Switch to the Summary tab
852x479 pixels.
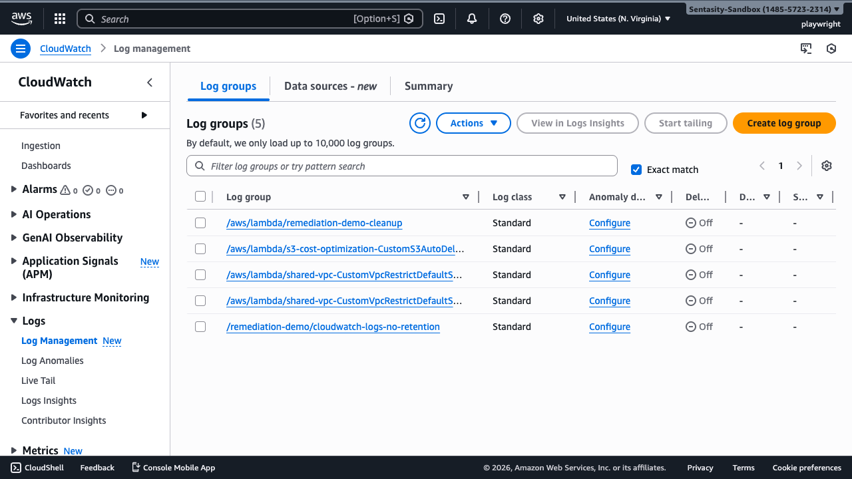pos(428,86)
